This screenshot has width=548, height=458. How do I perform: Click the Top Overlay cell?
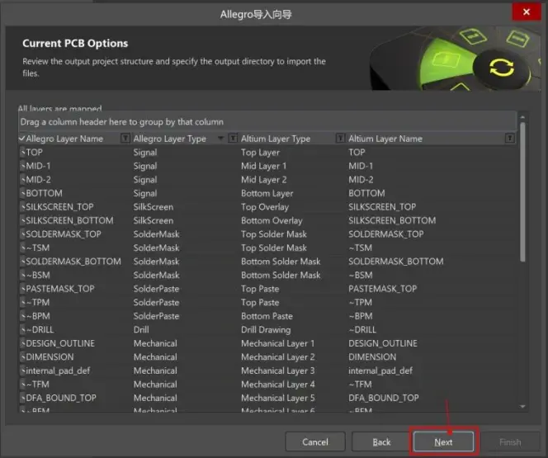[265, 207]
